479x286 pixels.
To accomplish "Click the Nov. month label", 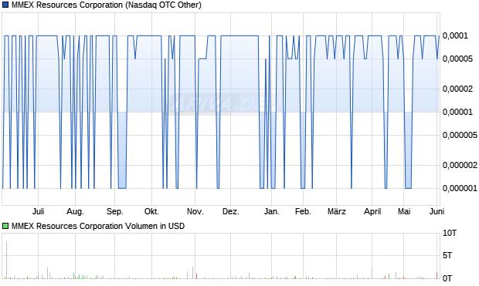I will point(195,211).
